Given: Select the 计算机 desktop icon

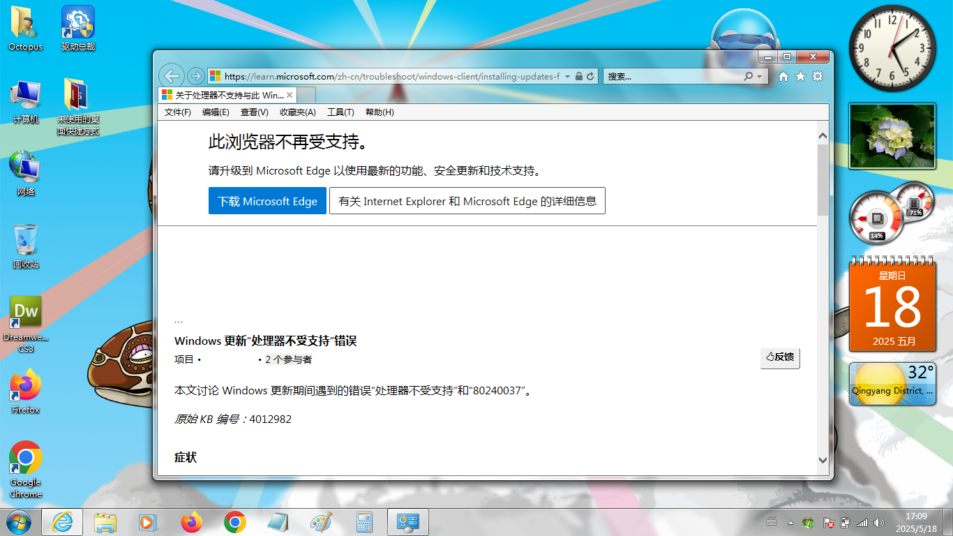Looking at the screenshot, I should coord(26,102).
